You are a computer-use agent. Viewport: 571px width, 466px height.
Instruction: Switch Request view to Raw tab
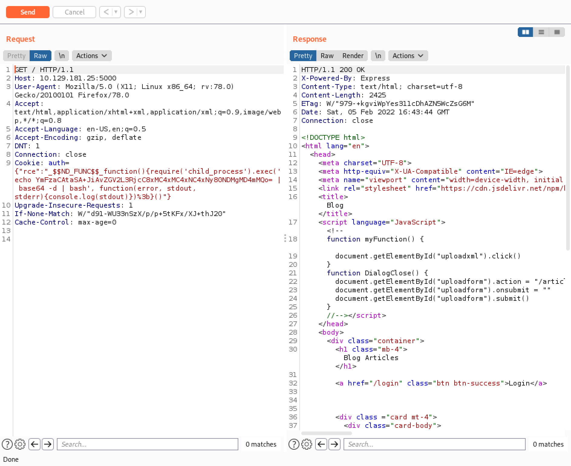click(x=40, y=56)
